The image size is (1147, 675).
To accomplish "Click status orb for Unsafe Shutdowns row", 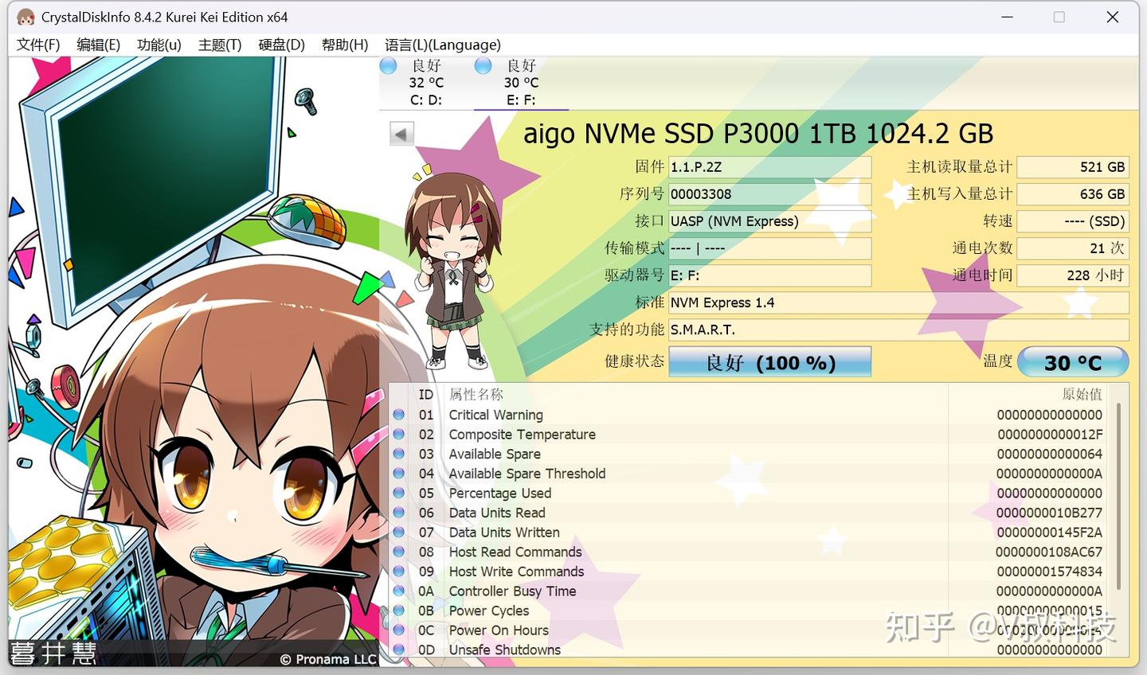I will point(399,650).
